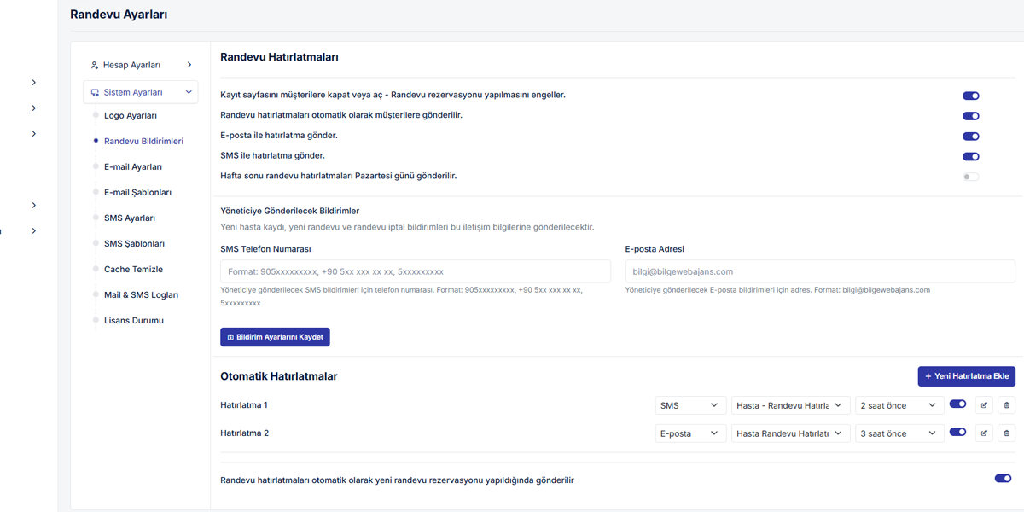The image size is (1024, 512).
Task: Open the SMS channel dropdown for Hatırlatma 1
Action: coord(690,405)
